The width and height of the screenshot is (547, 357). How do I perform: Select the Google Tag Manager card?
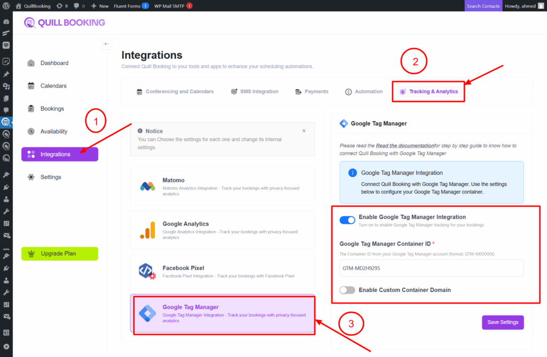click(223, 313)
